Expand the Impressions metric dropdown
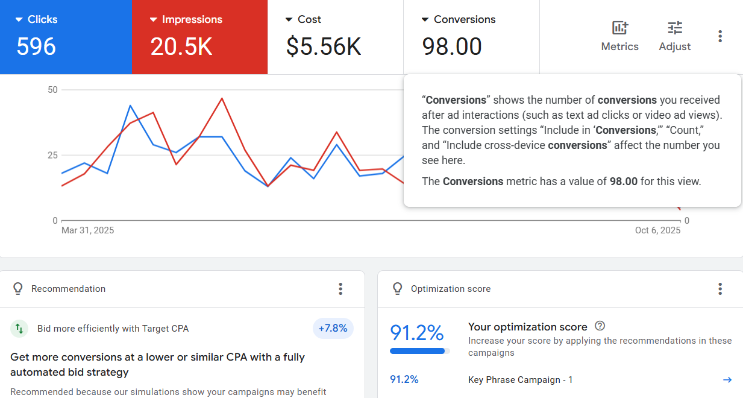This screenshot has width=743, height=398. coord(154,20)
